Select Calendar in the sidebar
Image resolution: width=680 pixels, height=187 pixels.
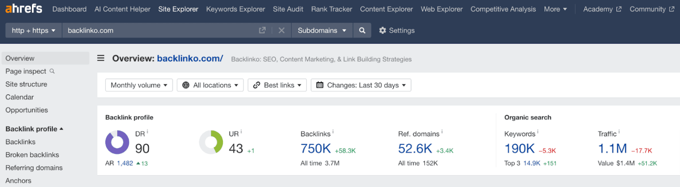click(x=19, y=97)
